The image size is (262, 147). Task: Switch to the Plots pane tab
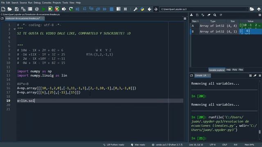pos(235,70)
